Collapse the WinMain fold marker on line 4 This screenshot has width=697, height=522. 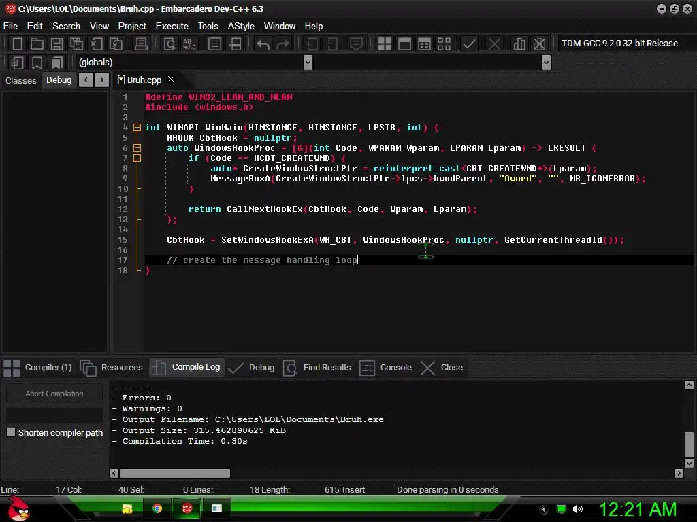tap(137, 128)
